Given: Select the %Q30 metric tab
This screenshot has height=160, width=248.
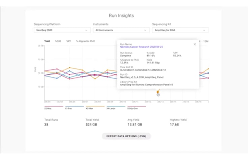Looking at the screenshot, I should click(58, 41).
